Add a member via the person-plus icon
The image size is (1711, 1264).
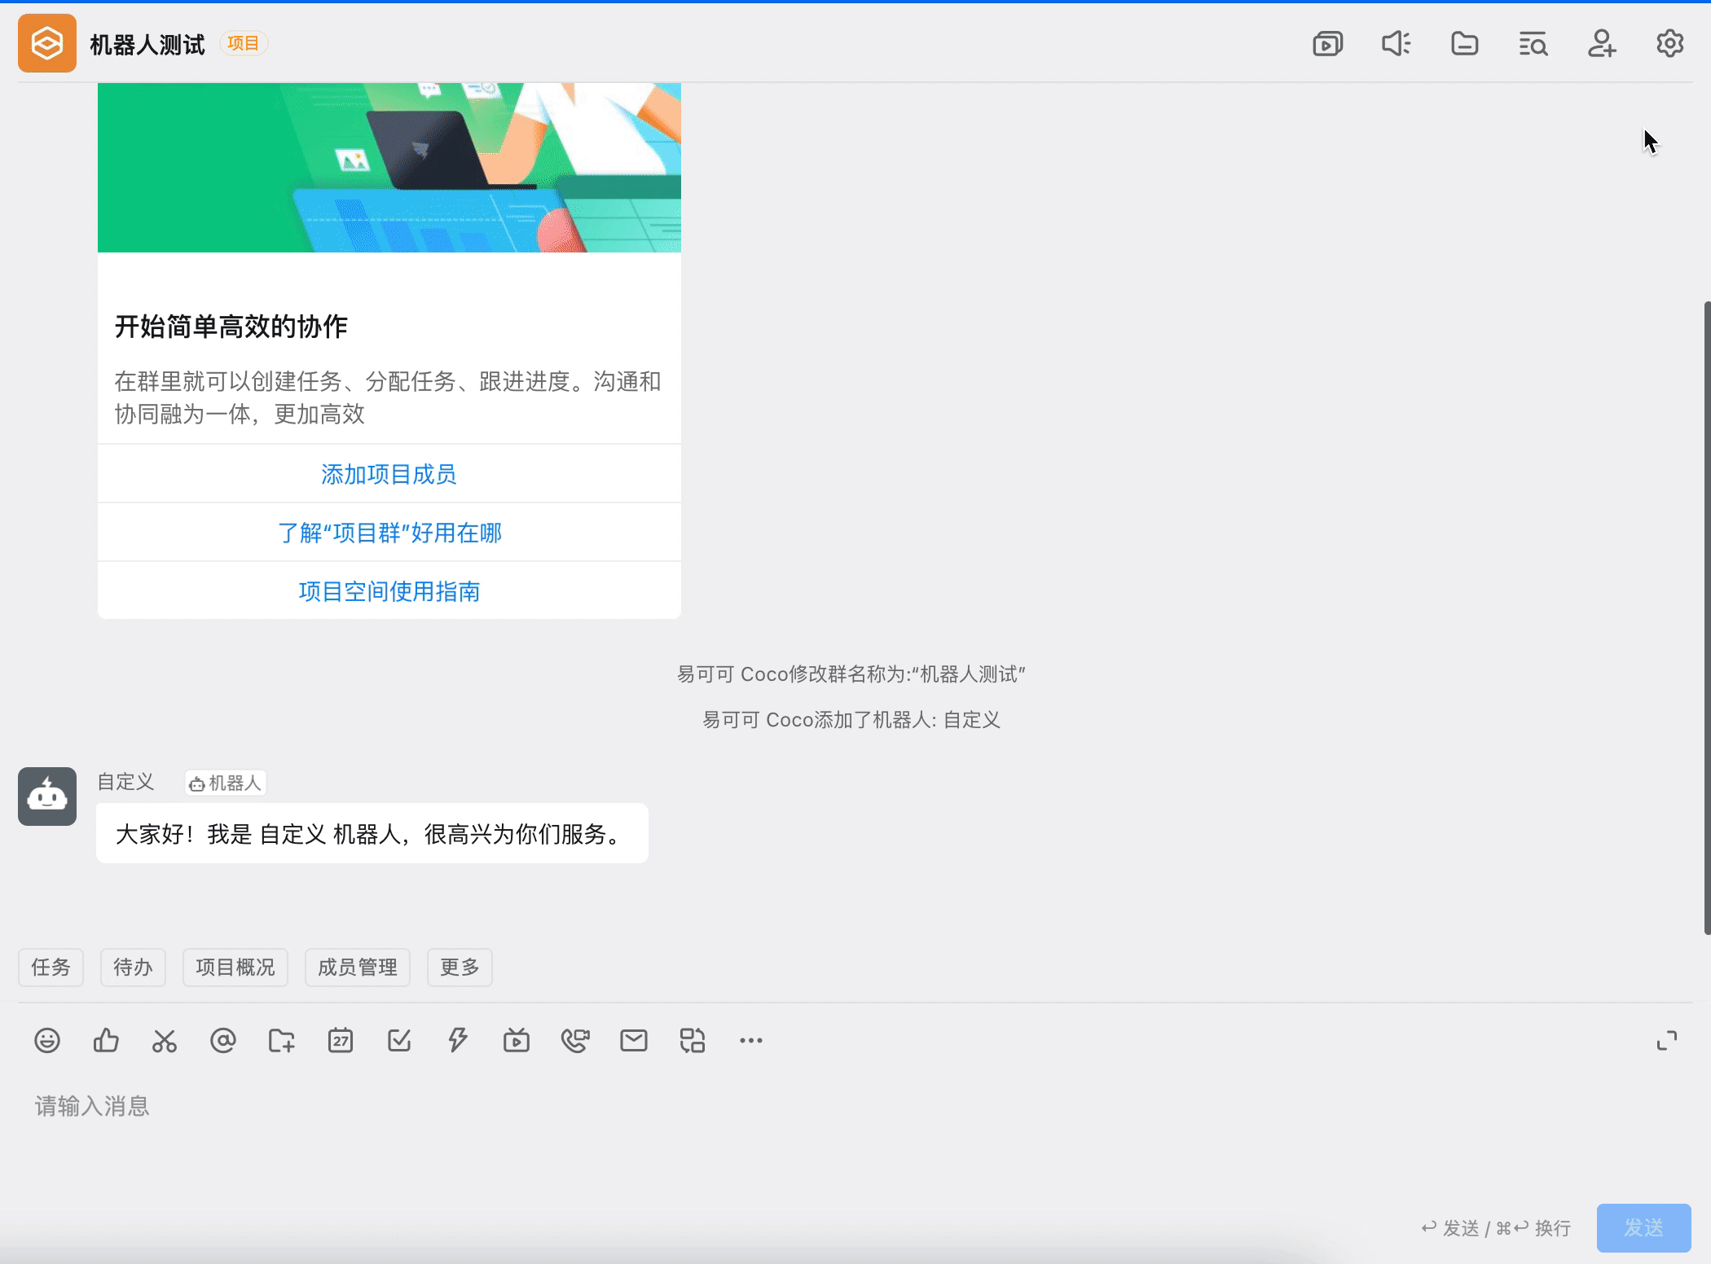1601,43
